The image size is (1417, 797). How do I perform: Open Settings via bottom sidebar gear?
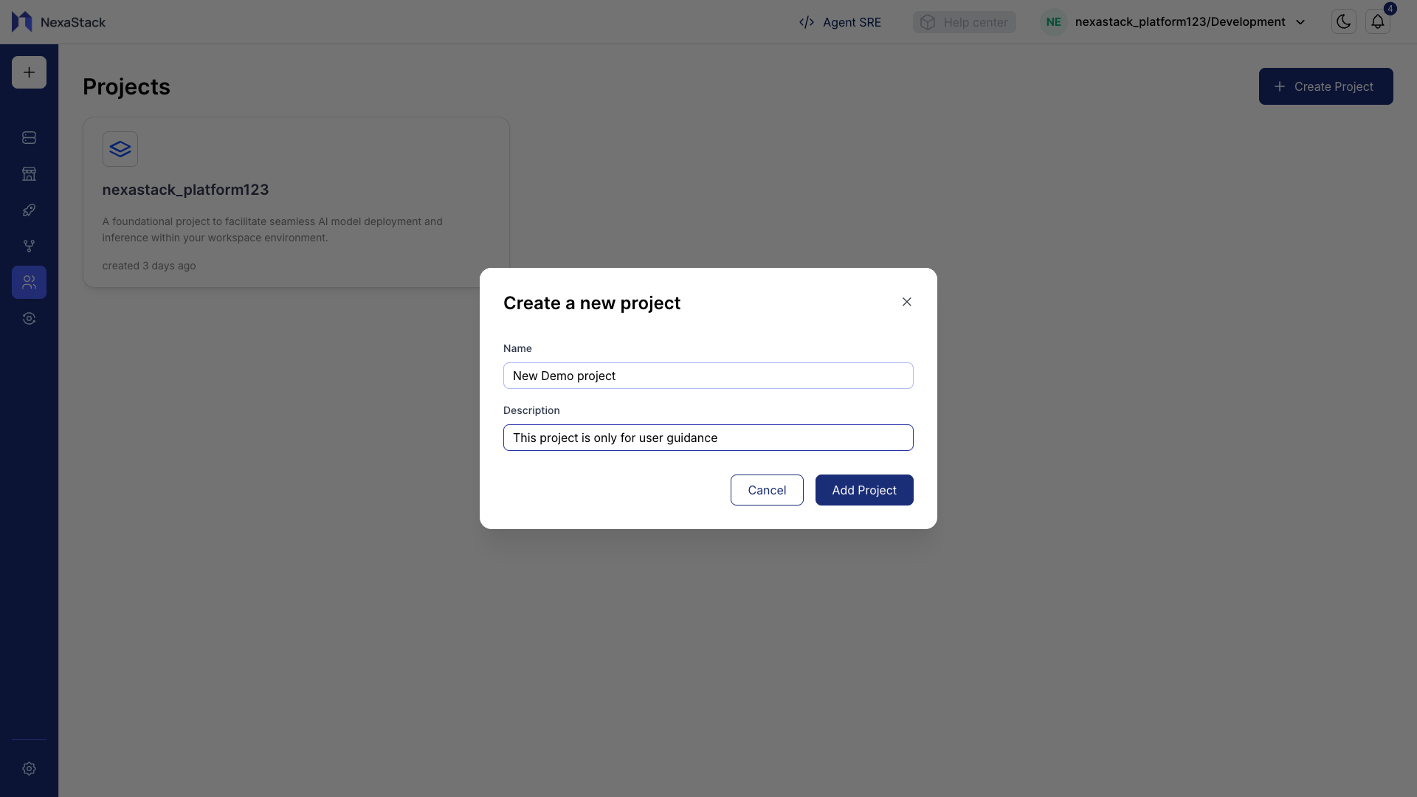(x=29, y=769)
